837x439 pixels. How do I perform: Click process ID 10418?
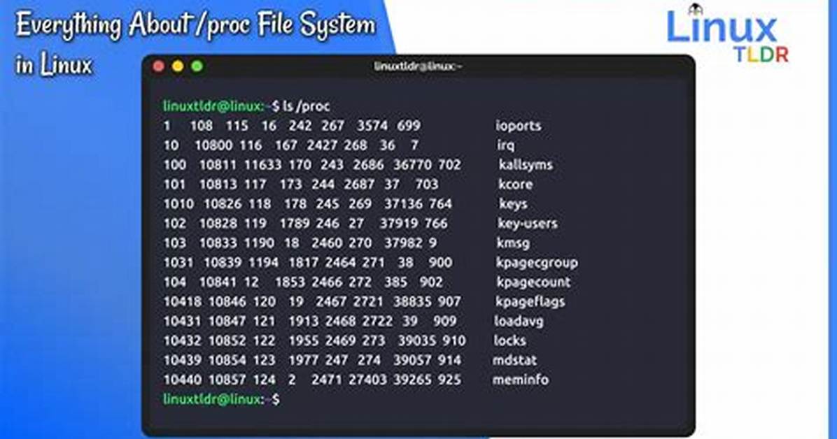183,301
